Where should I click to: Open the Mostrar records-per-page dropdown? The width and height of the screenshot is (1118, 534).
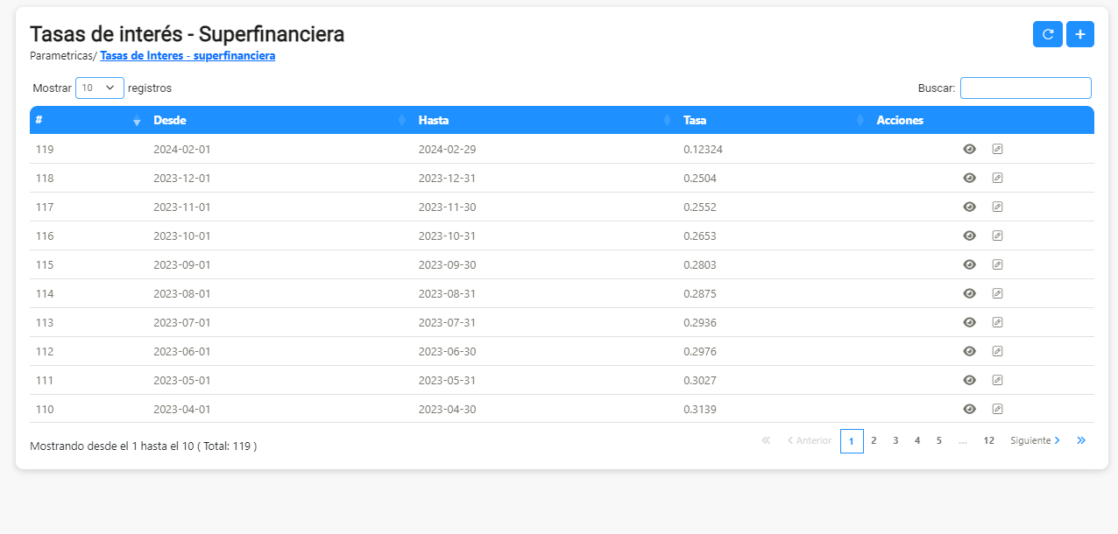click(x=100, y=88)
